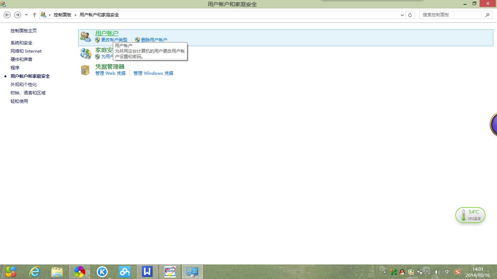The width and height of the screenshot is (497, 279).
Task: Expand the arrow after 控制面板 in breadcrumb
Action: click(x=76, y=15)
